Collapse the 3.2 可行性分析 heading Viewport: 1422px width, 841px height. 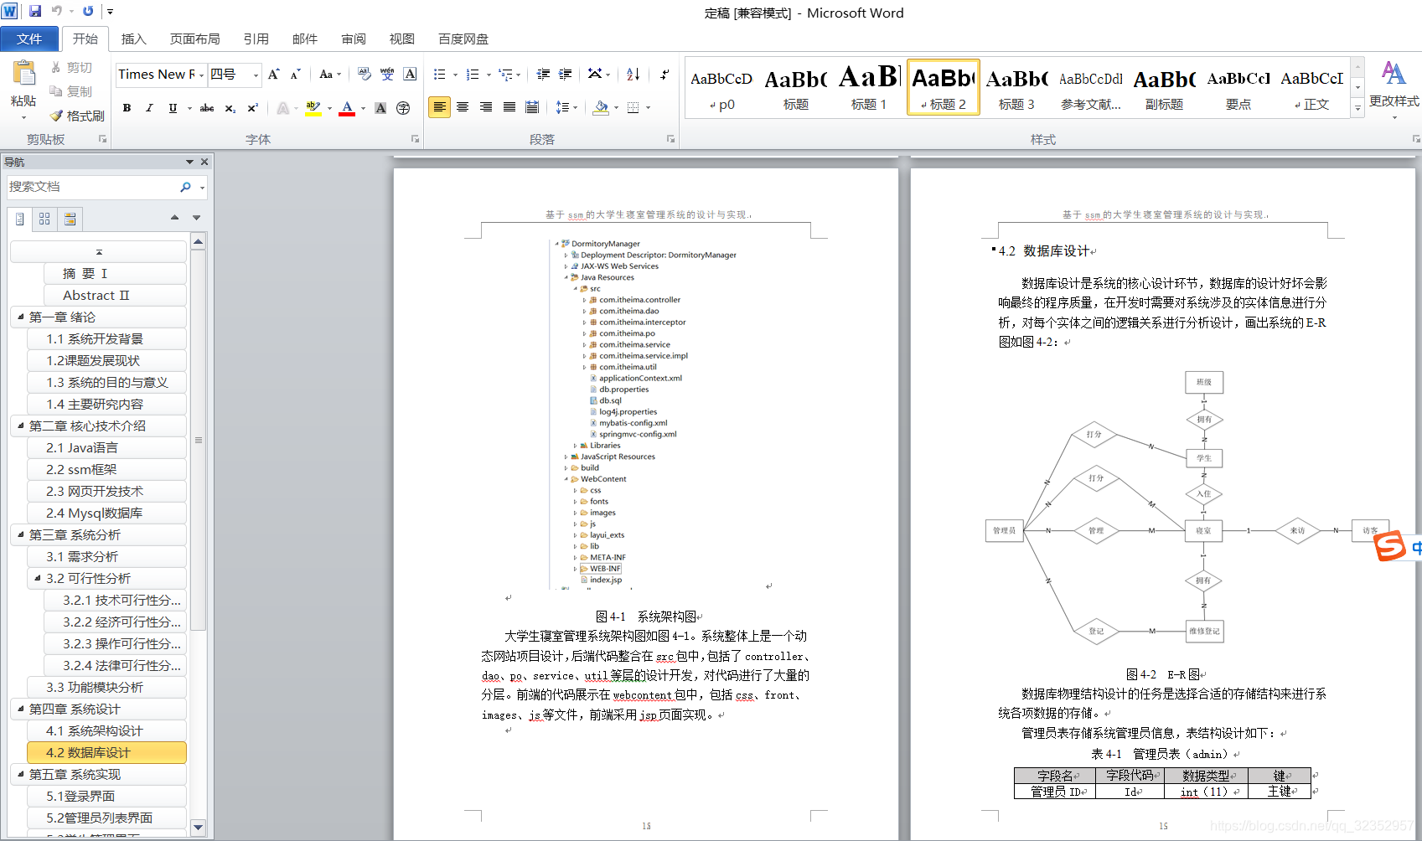coord(37,578)
